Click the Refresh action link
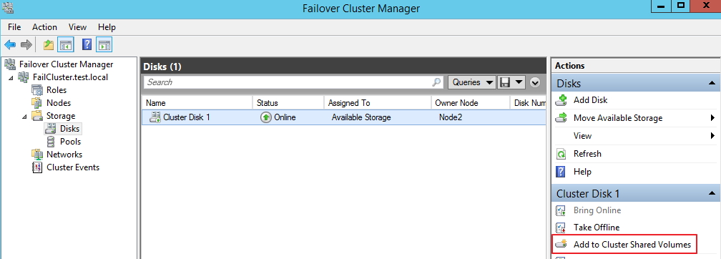721x259 pixels. [x=587, y=154]
